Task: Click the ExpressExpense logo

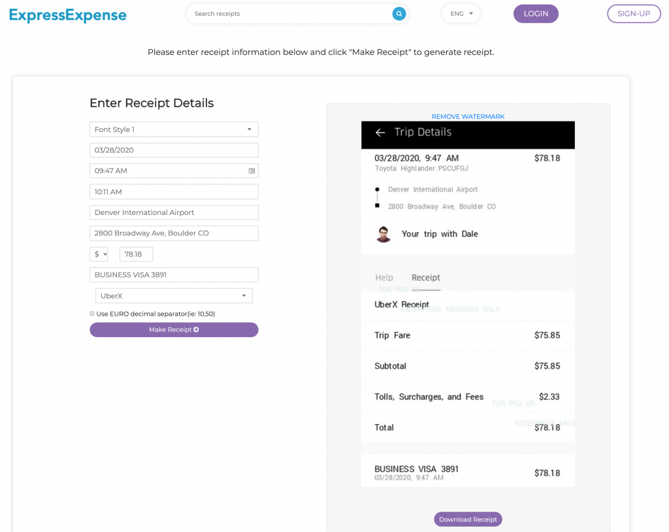Action: [x=67, y=14]
